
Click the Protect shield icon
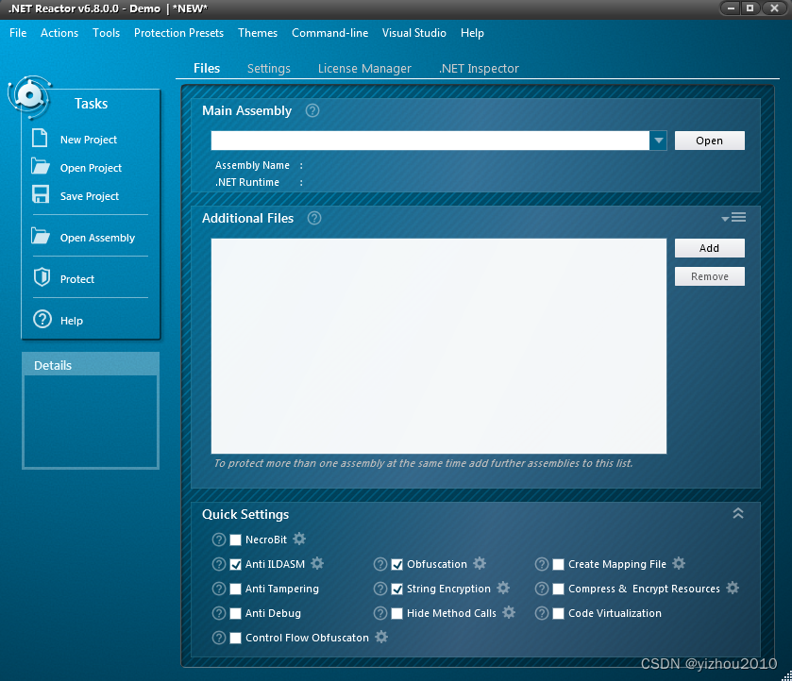point(42,277)
